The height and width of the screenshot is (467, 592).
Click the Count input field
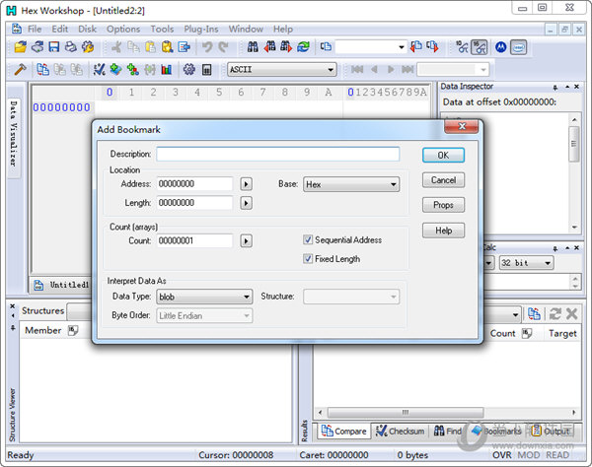click(194, 240)
